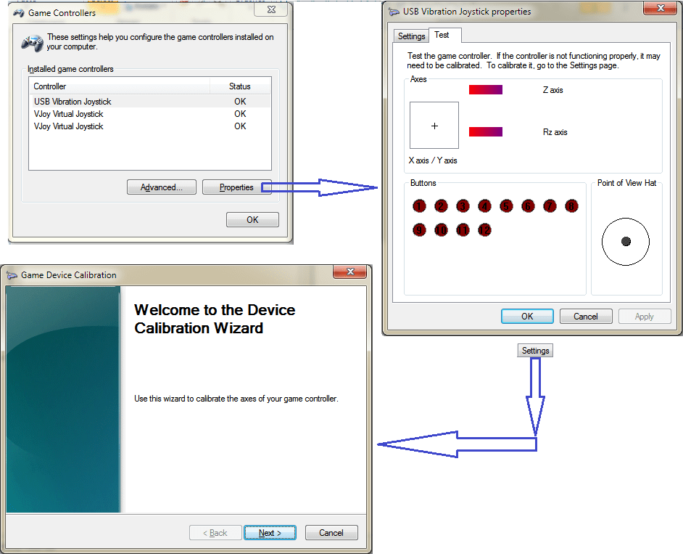Viewport: 683px width, 554px height.
Task: Click button indicator 9 in Buttons panel
Action: pos(419,230)
